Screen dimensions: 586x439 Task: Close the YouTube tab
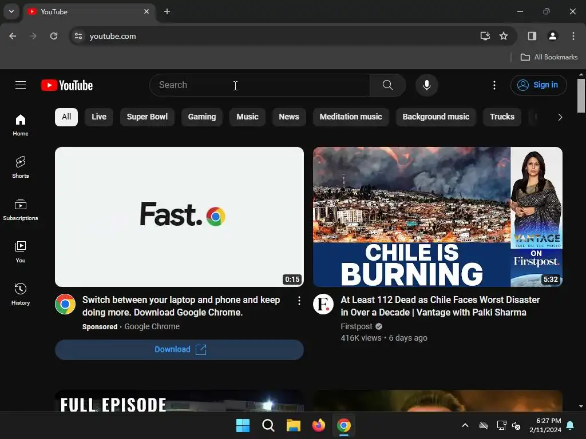pyautogui.click(x=146, y=11)
